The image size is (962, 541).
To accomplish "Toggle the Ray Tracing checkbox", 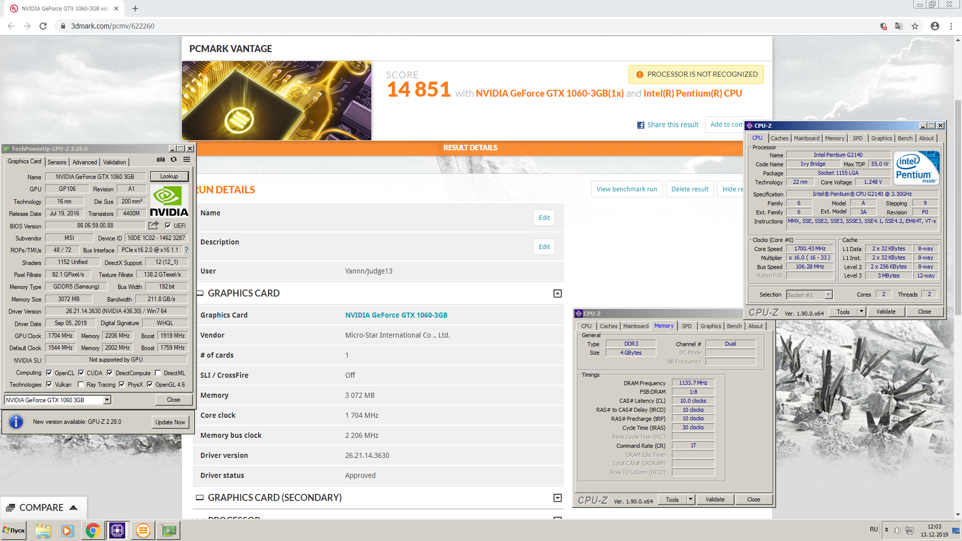I will coord(81,385).
